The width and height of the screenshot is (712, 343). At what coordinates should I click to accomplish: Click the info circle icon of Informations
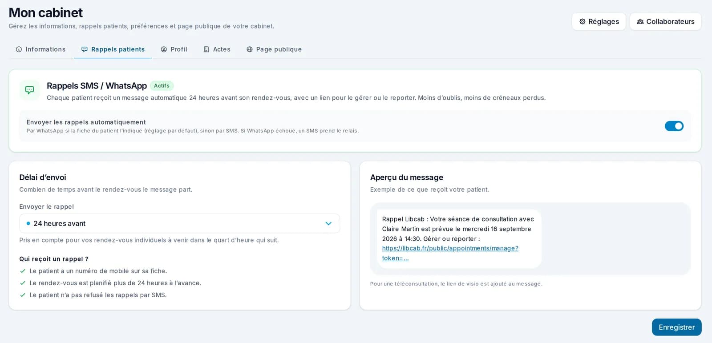coord(19,49)
